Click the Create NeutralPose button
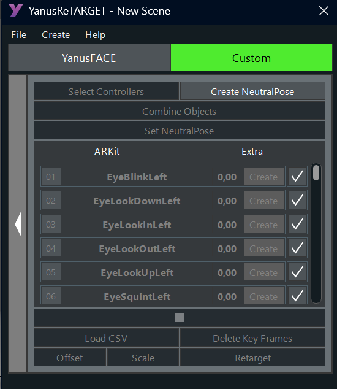 252,91
